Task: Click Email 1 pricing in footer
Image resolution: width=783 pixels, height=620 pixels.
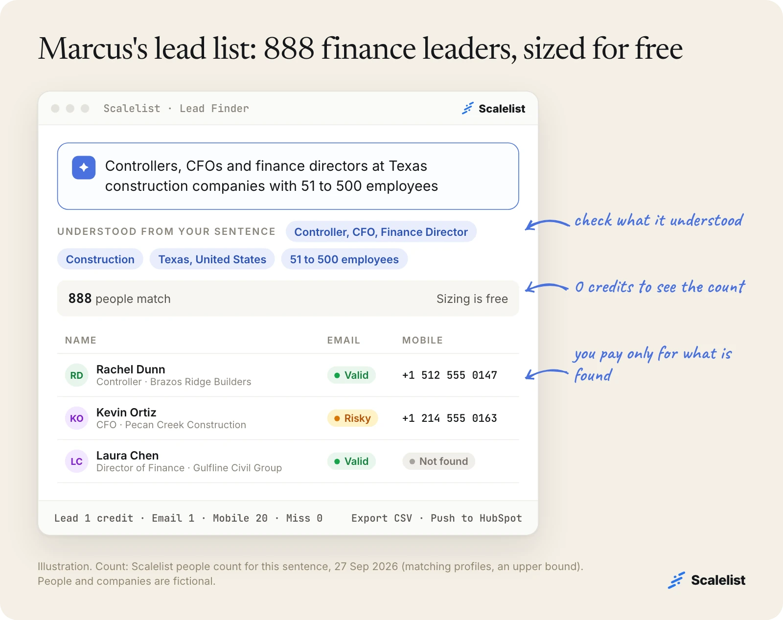Action: tap(173, 518)
